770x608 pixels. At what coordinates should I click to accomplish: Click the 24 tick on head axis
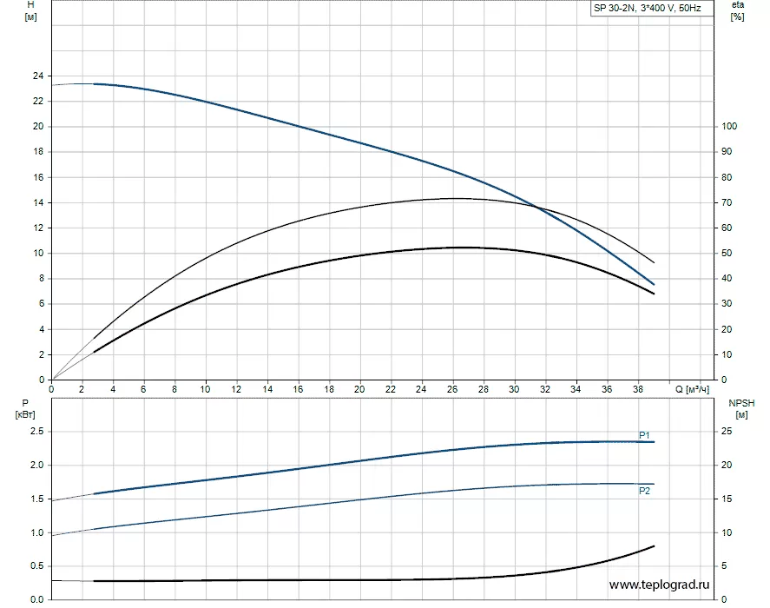pos(38,76)
